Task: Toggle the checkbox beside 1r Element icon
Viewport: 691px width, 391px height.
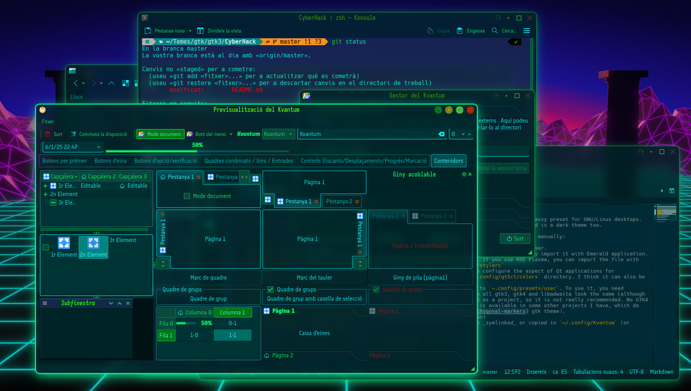Action: 46,247
